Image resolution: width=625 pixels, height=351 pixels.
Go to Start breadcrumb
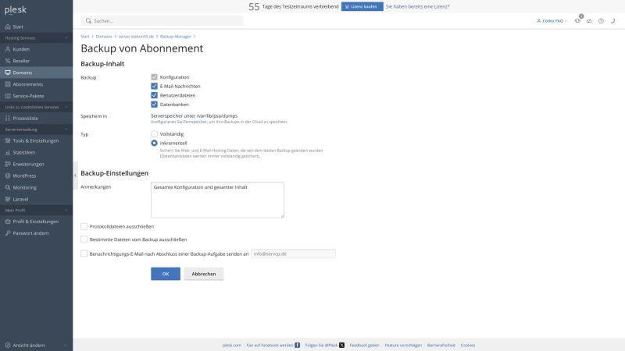pos(85,36)
